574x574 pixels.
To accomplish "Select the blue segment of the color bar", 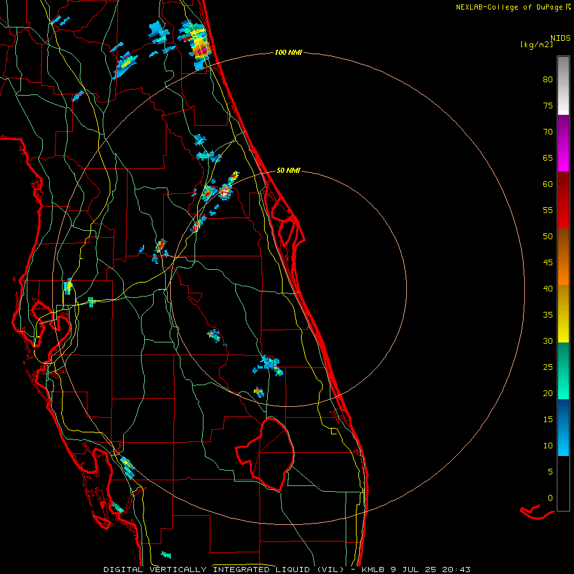I will pos(563,427).
